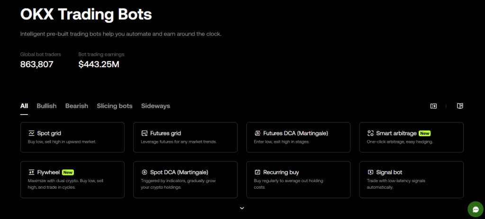Viewport: 485px width, 219px height.
Task: Switch to the Bullish tab
Action: tap(47, 106)
